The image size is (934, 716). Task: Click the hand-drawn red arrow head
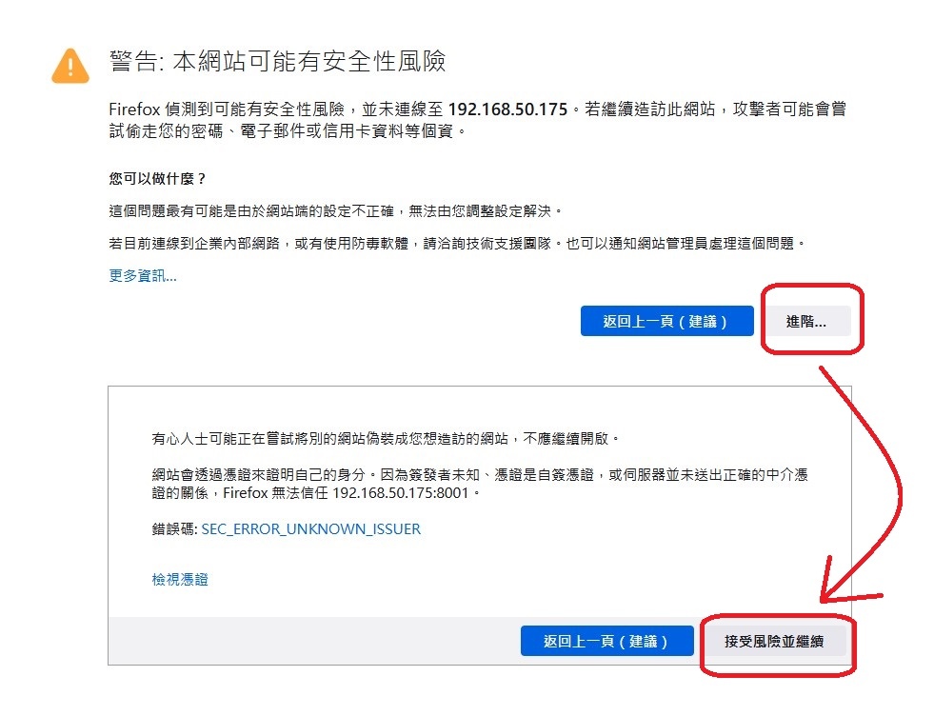843,587
